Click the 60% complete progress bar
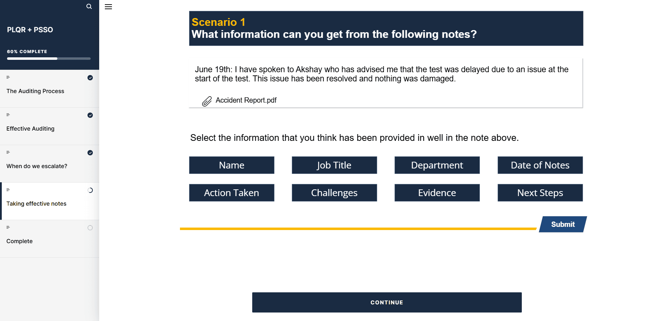This screenshot has height=321, width=672. (48, 58)
